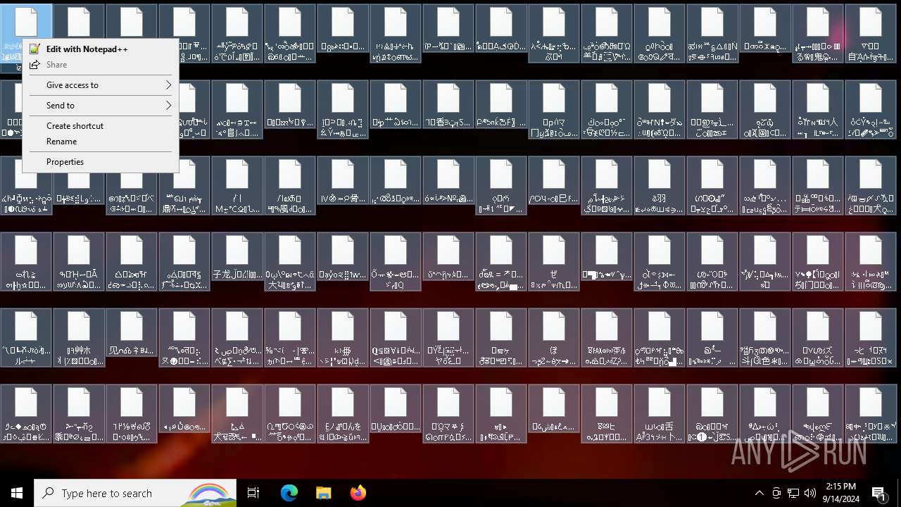The width and height of the screenshot is (901, 507).
Task: Select Create shortcut in context menu
Action: [101, 126]
